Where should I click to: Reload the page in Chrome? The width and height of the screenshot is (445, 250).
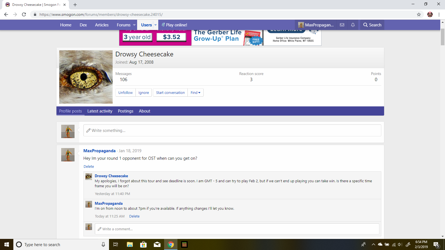tap(24, 14)
